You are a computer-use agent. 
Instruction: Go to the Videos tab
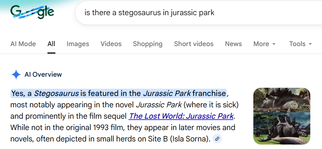[x=111, y=44]
